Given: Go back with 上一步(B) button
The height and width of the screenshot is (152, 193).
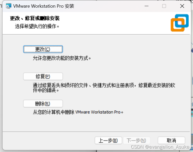Looking at the screenshot, I should coord(108,141).
